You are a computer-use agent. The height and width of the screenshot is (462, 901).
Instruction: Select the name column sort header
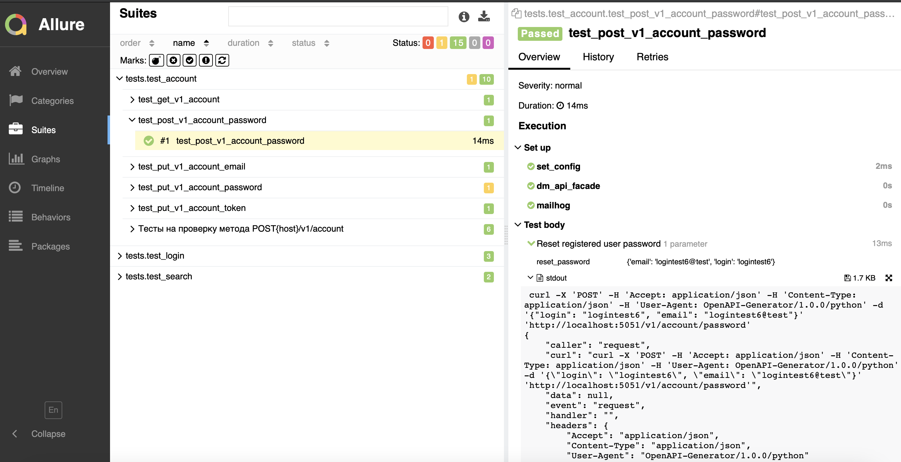pyautogui.click(x=190, y=42)
